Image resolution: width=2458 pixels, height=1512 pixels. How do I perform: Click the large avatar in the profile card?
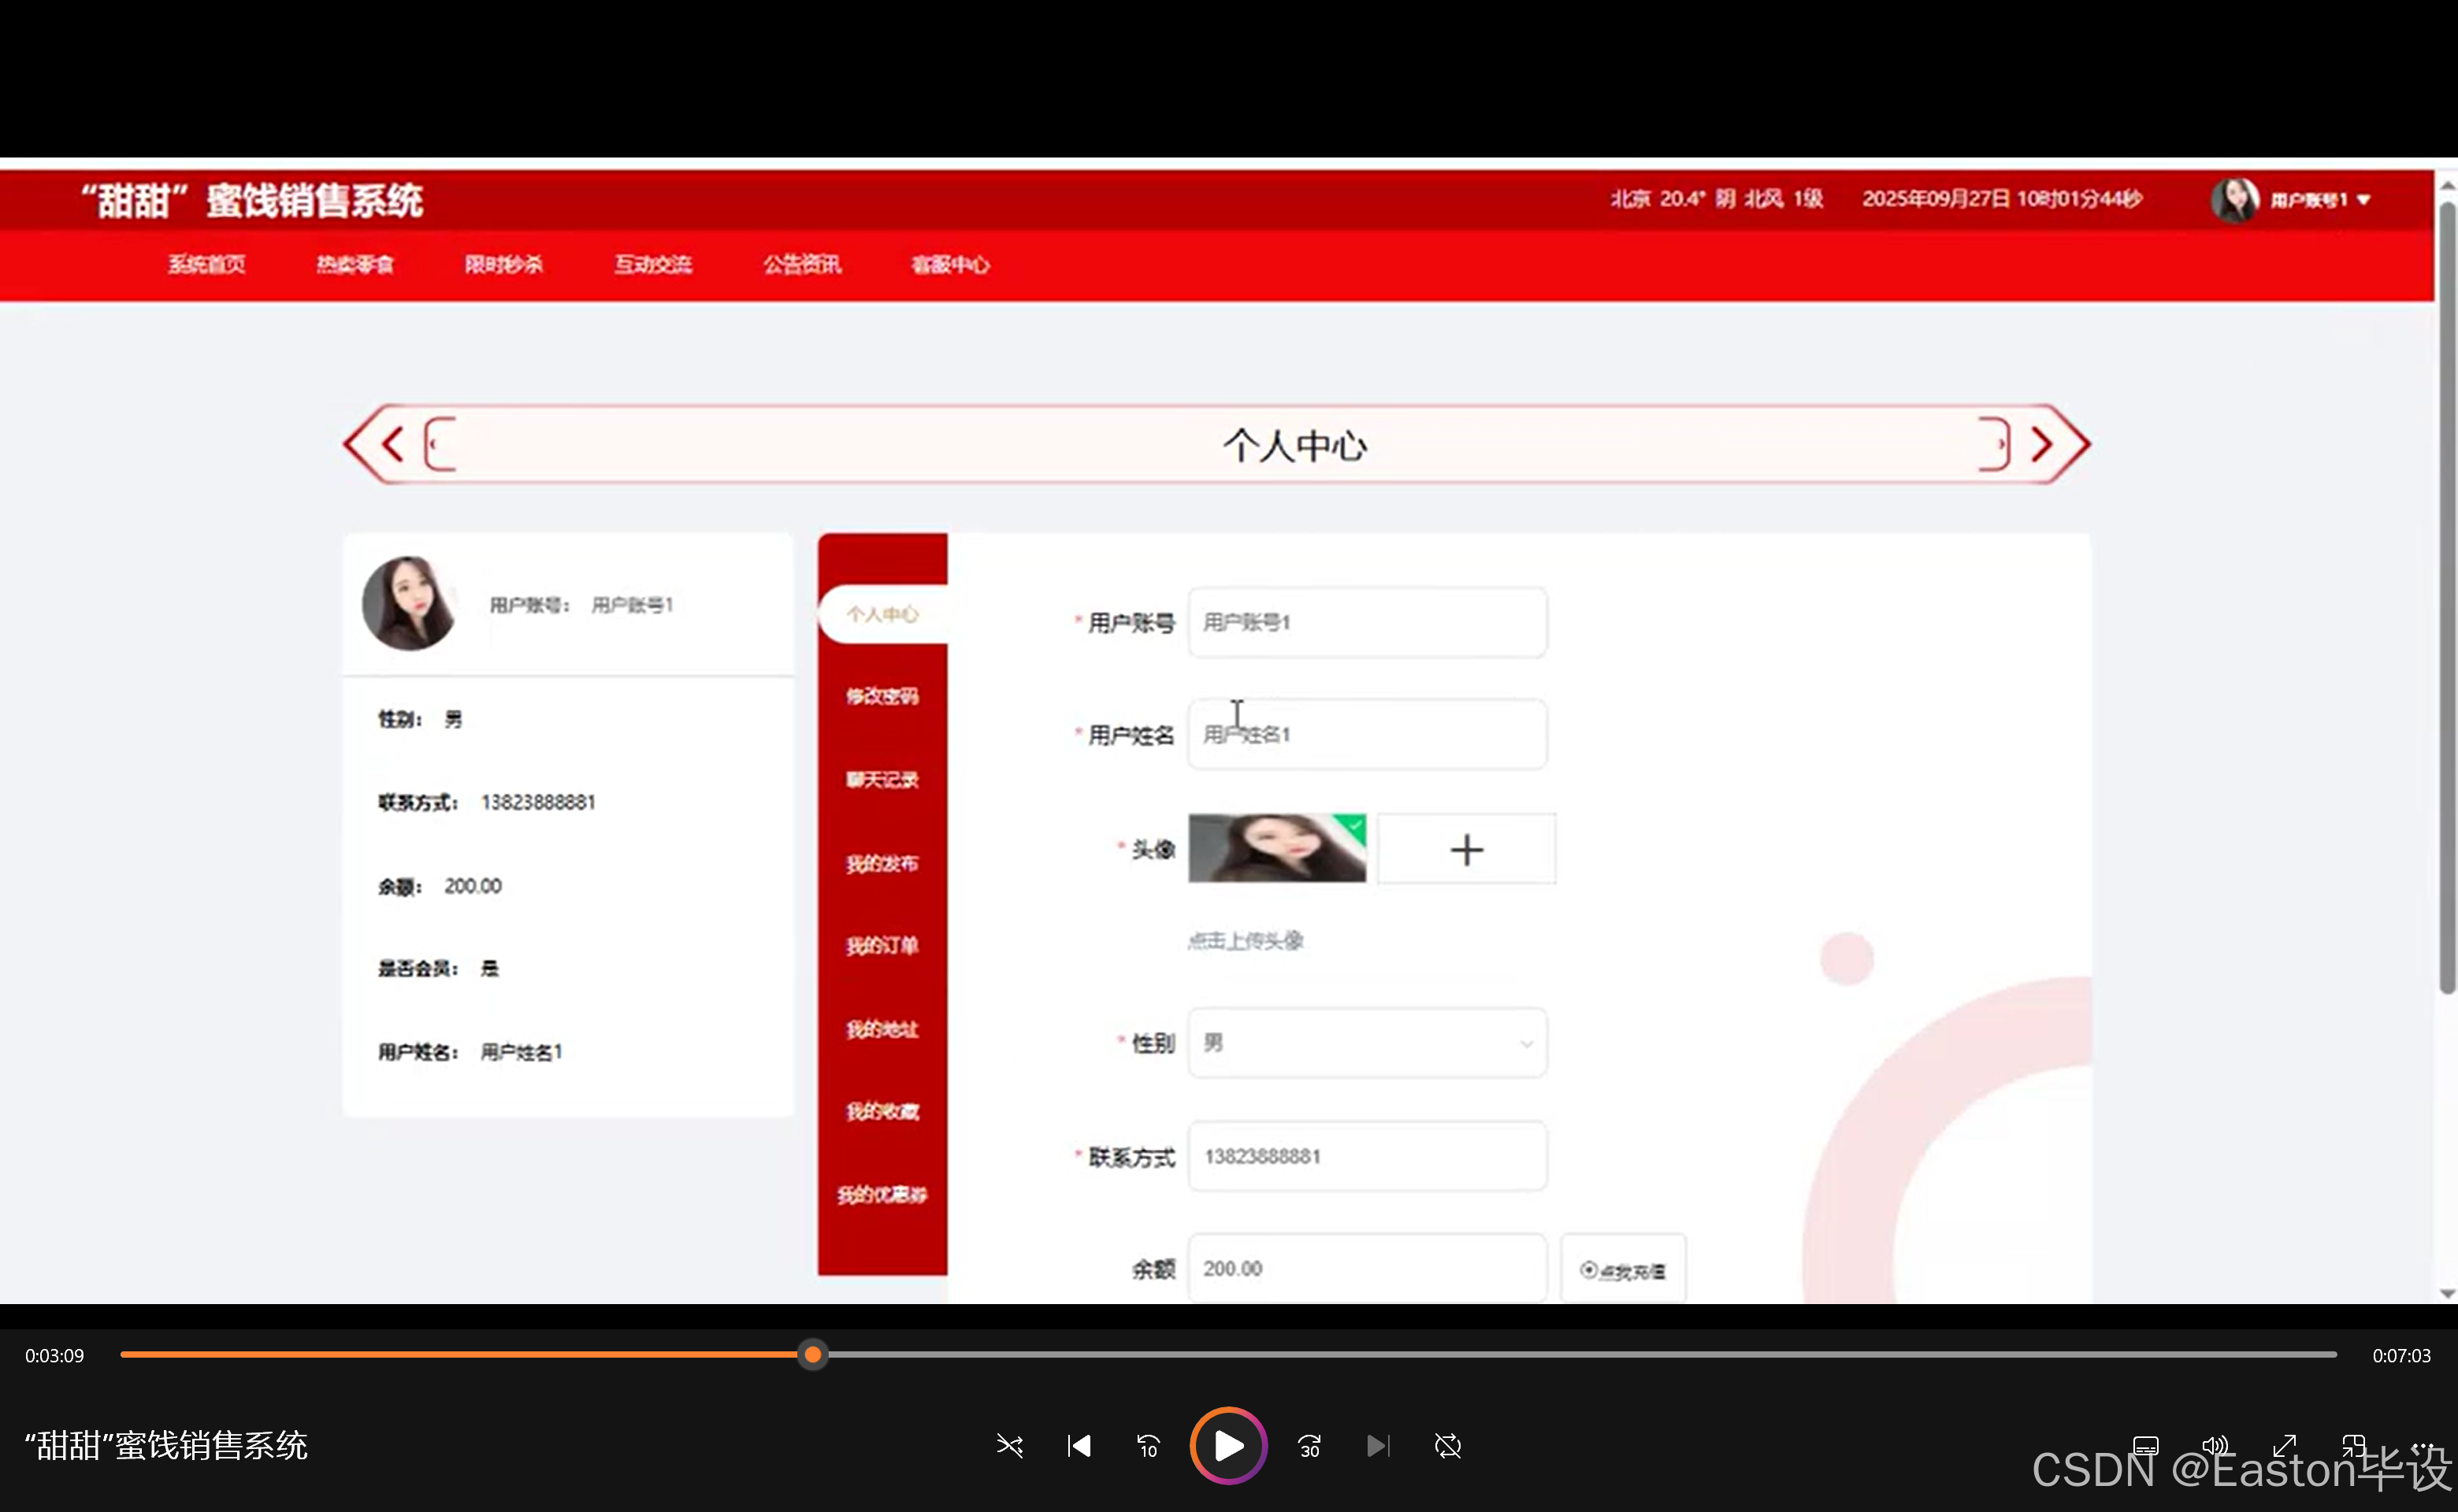click(x=409, y=603)
